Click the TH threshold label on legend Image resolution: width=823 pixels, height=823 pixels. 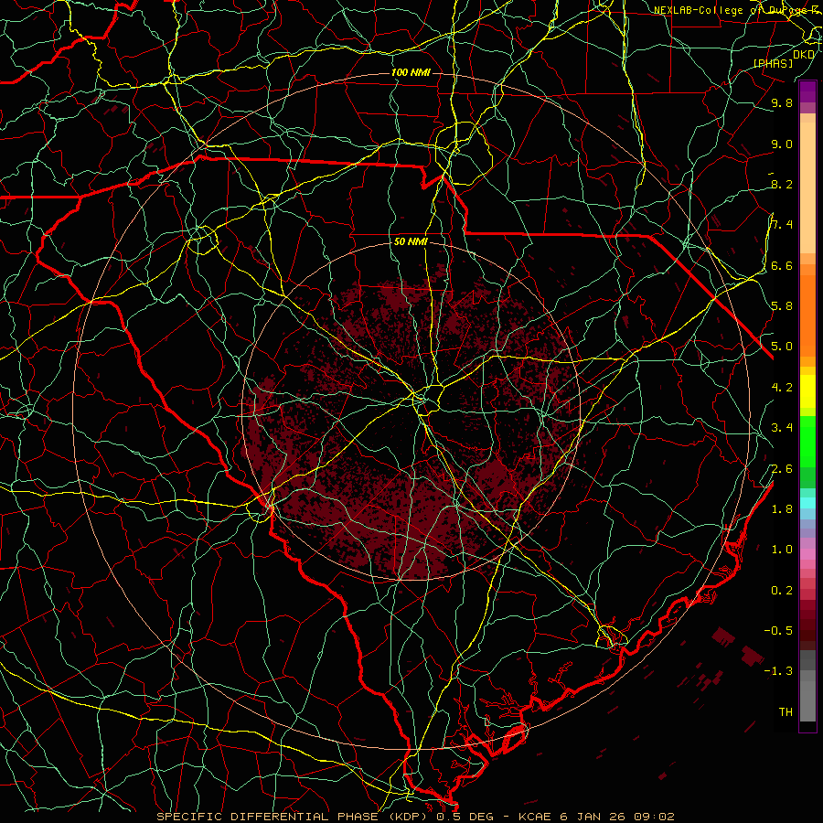pyautogui.click(x=786, y=712)
